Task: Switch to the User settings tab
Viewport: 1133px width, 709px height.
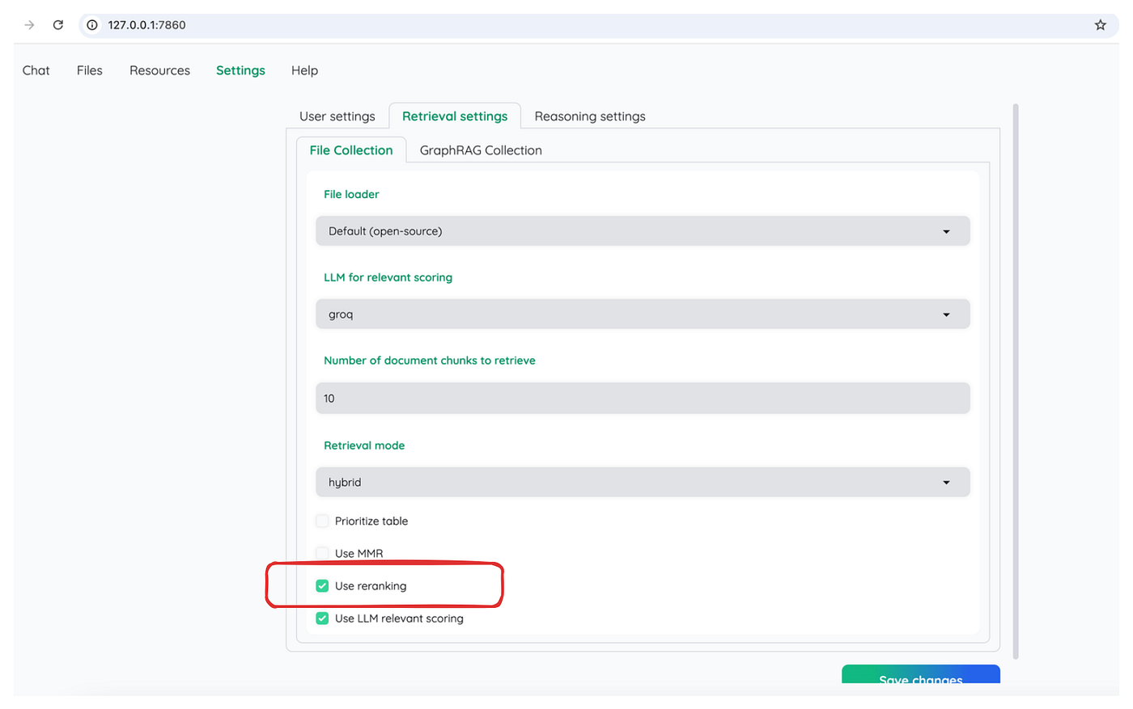Action: click(x=337, y=116)
